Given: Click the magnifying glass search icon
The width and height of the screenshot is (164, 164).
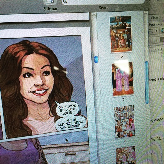Looking at the screenshot, I should [x=65, y=2].
